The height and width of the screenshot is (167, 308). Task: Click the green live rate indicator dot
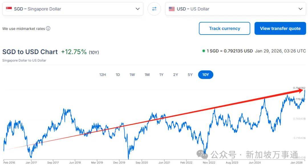click(204, 51)
